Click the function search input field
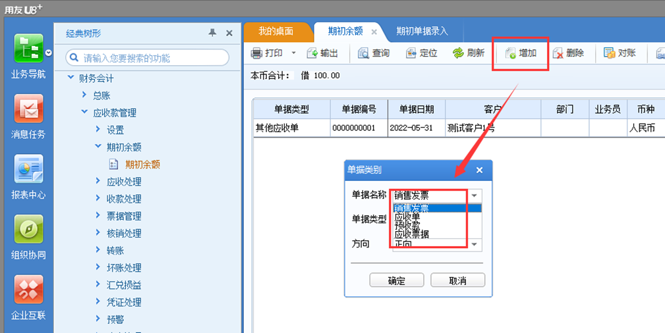Viewport: 665px width, 333px height. (x=148, y=58)
